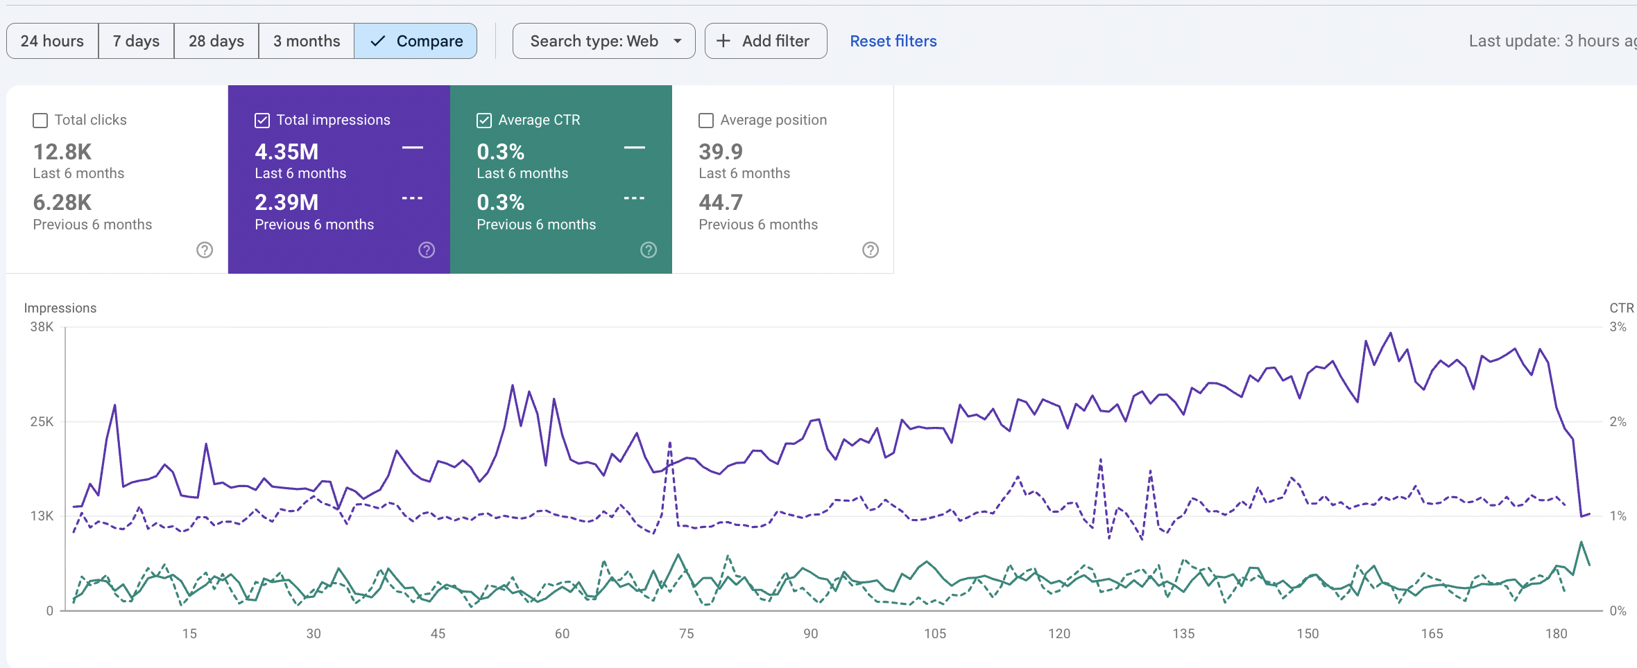Screen dimensions: 1637x668
Task: Click the Search type dropdown arrow
Action: pos(678,41)
